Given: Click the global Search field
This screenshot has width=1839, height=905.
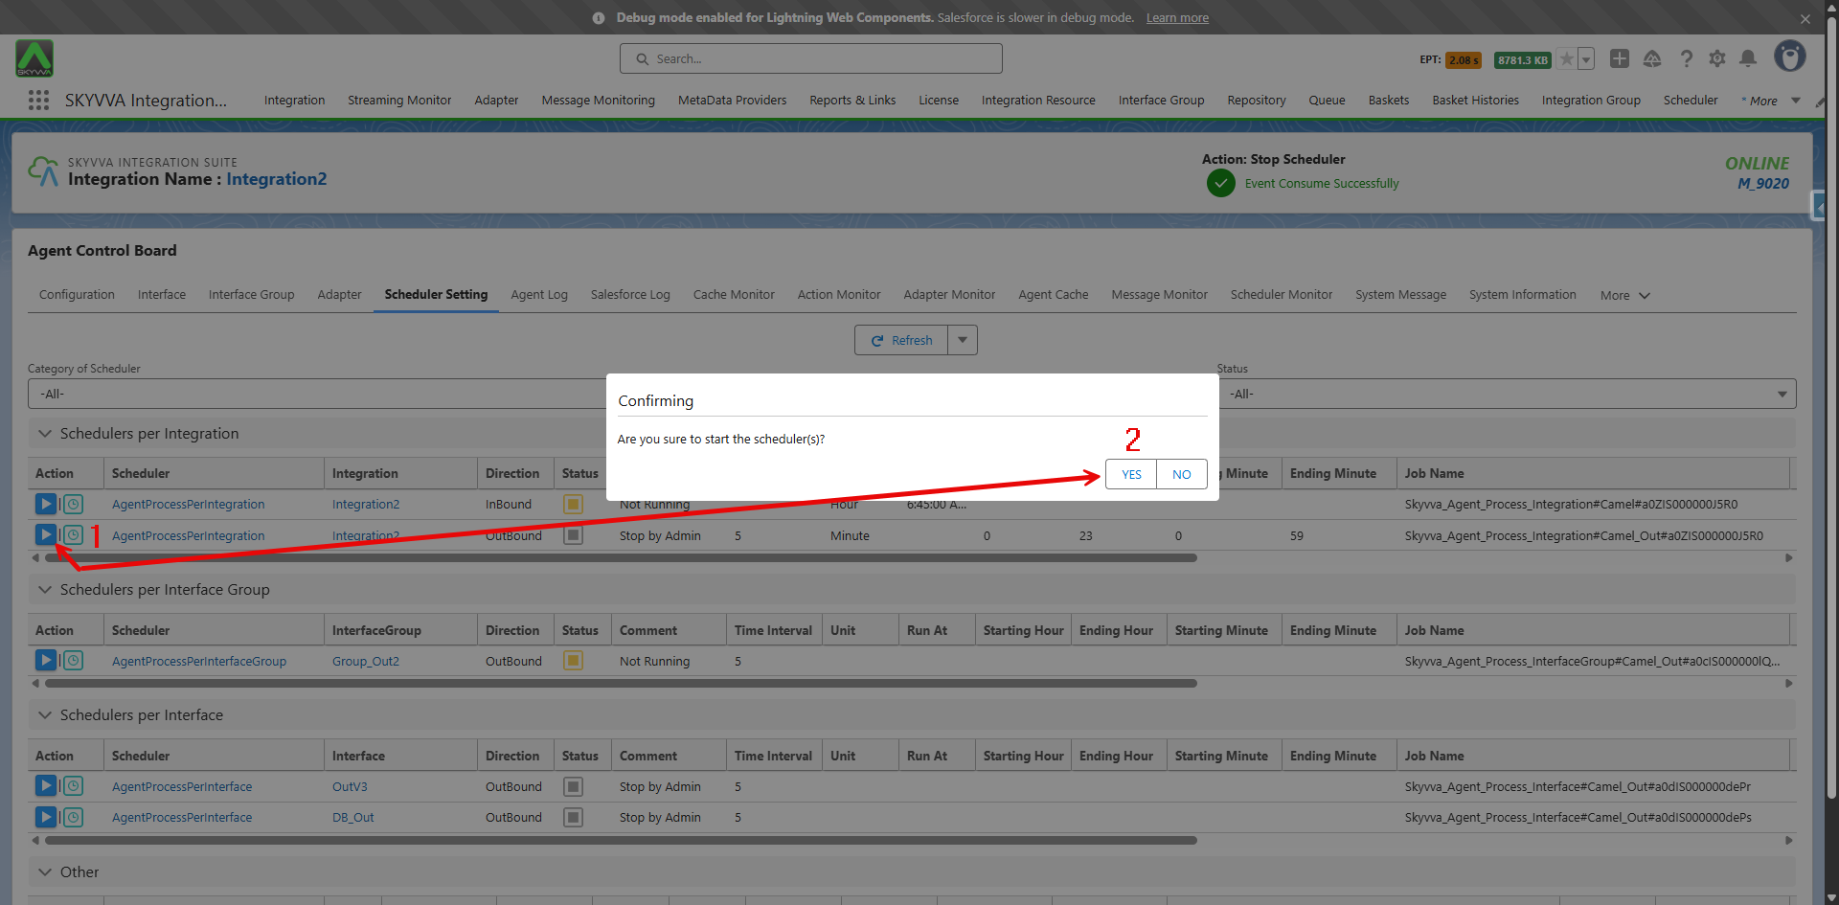Looking at the screenshot, I should pos(810,59).
